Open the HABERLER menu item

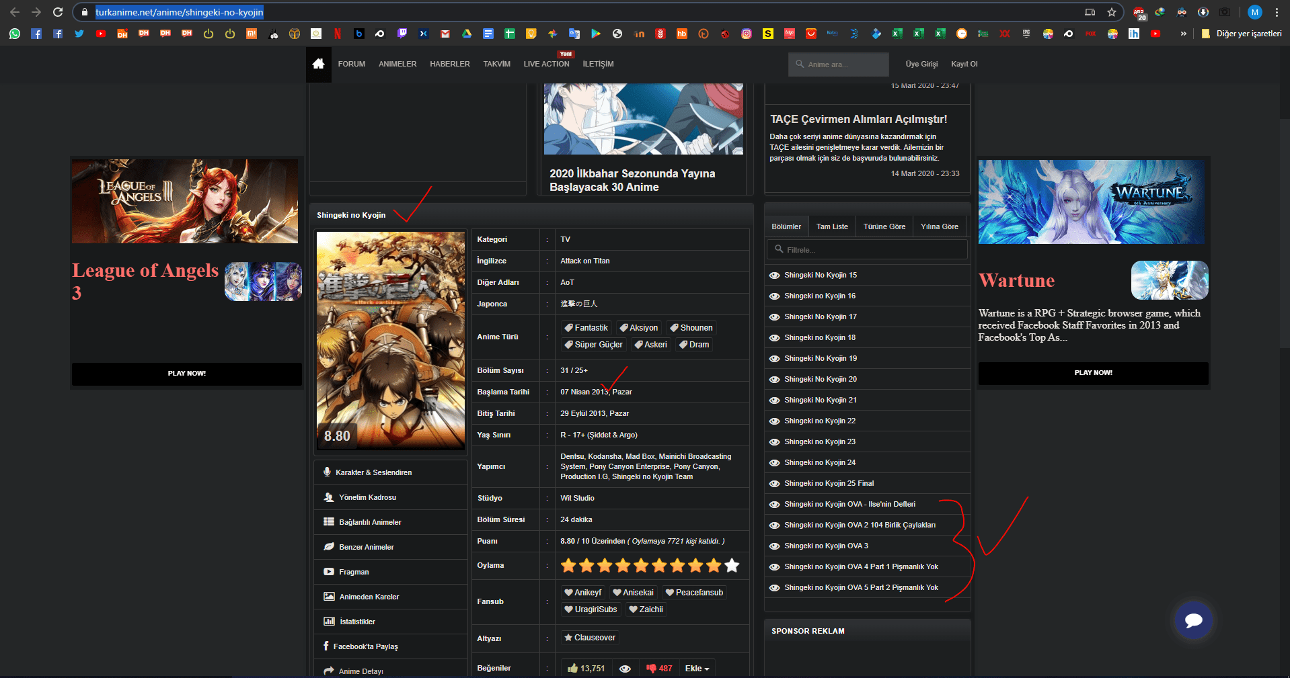450,64
